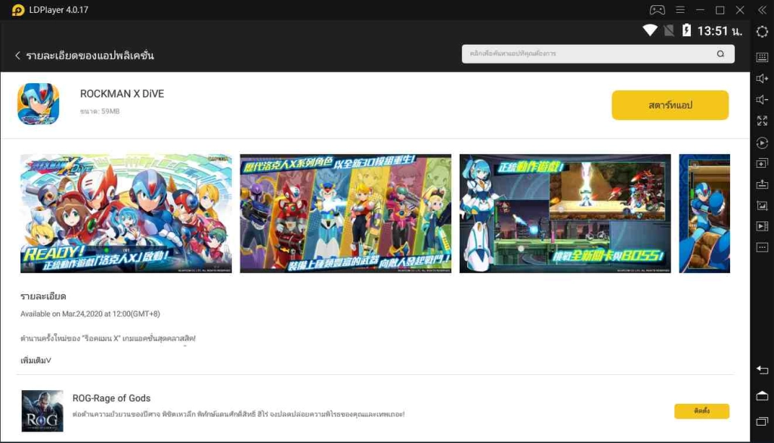Screen dimensions: 774x443
Task: Open the ROG-Rage of Gods title
Action: [x=112, y=398]
